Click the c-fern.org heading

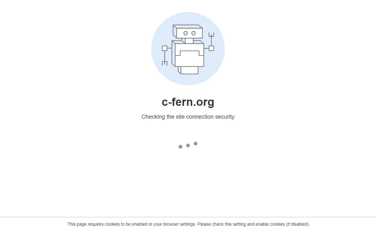pyautogui.click(x=188, y=102)
